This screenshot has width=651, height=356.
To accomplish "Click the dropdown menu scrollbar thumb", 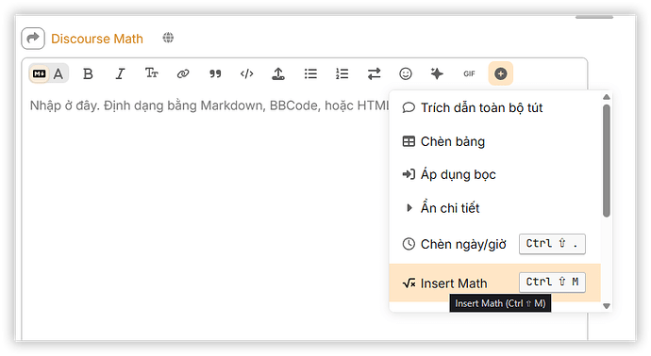I will [x=607, y=160].
